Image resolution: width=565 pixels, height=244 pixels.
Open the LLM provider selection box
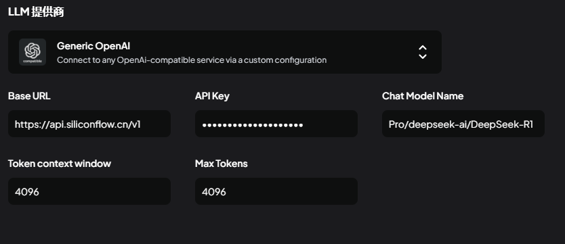[x=225, y=52]
